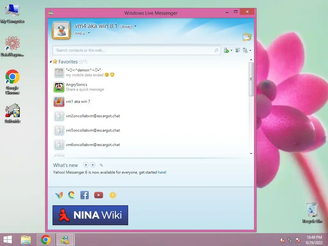This screenshot has height=246, width=328.
Task: Click the network tray icon
Action: [290, 240]
